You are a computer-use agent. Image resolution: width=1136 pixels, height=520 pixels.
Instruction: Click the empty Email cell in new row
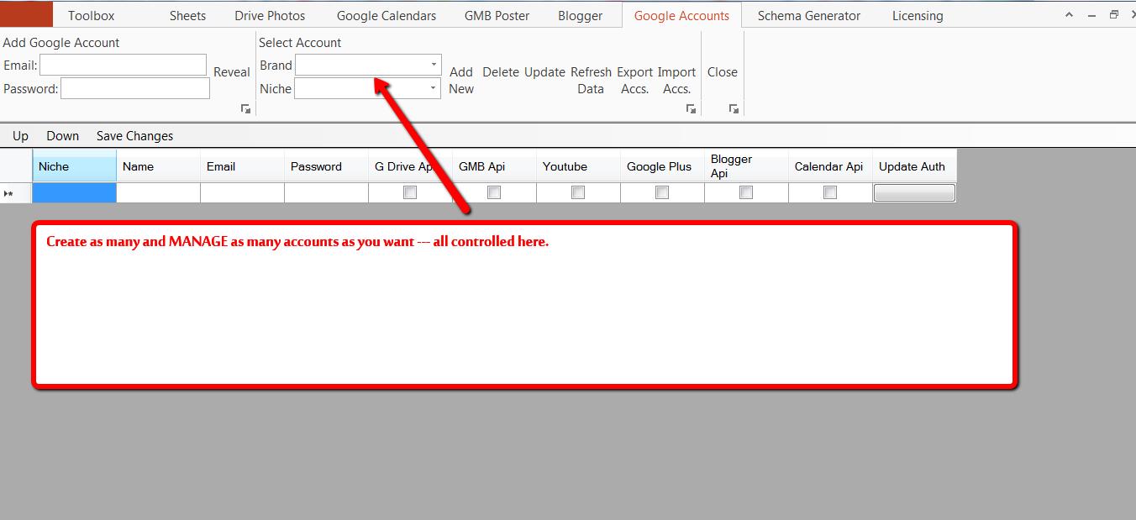coord(242,193)
